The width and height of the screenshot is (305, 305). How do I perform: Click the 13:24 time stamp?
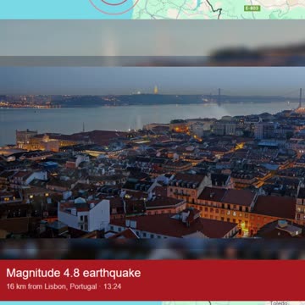point(112,286)
